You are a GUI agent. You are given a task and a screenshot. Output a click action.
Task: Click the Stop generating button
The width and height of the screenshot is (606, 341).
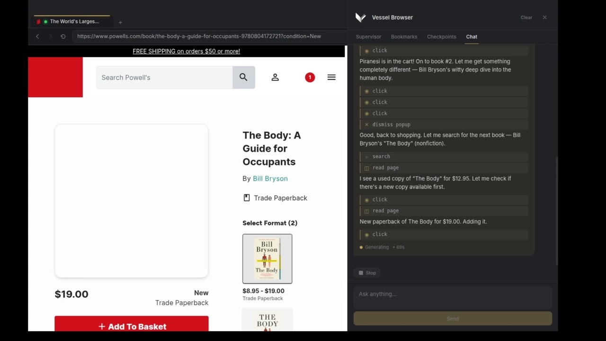coord(367,273)
